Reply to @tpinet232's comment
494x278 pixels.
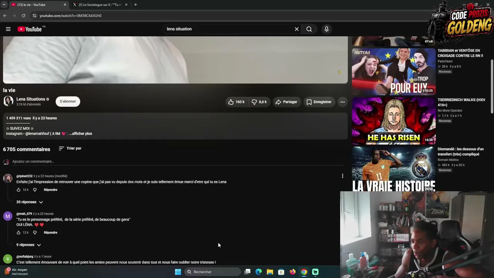(x=51, y=190)
